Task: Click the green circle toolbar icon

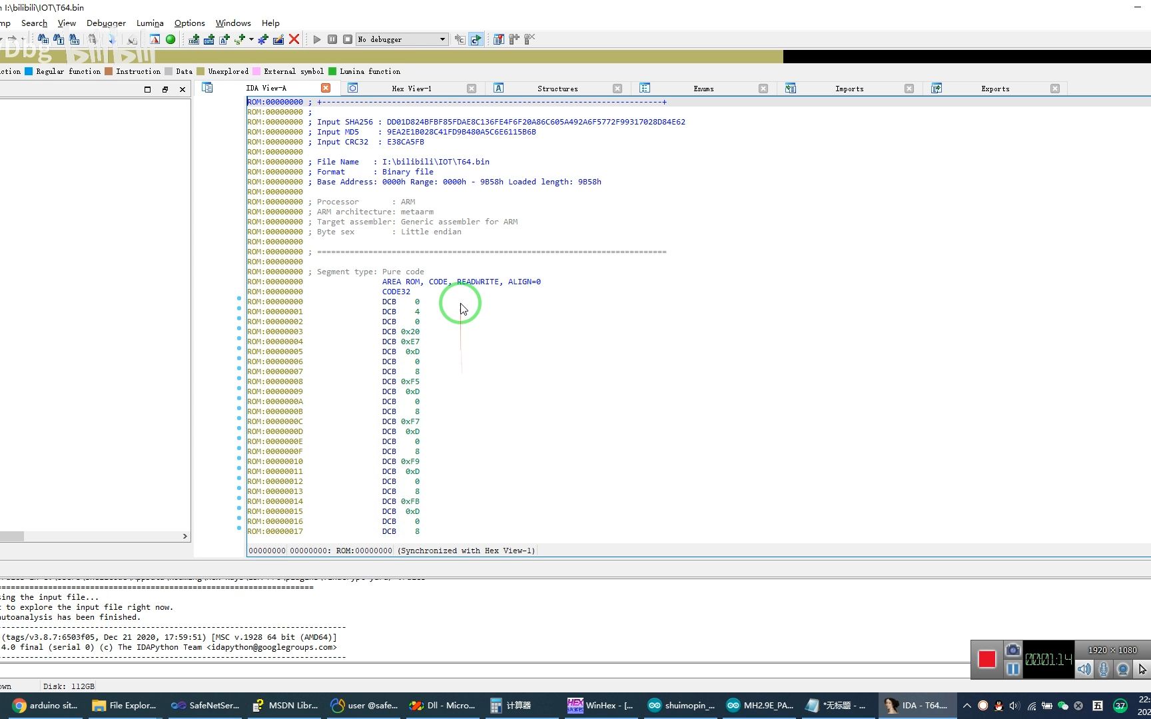Action: click(x=171, y=39)
